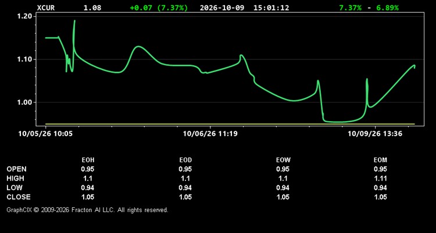
Task: Click the +0.07 (7.37%) change value
Action: coord(159,8)
